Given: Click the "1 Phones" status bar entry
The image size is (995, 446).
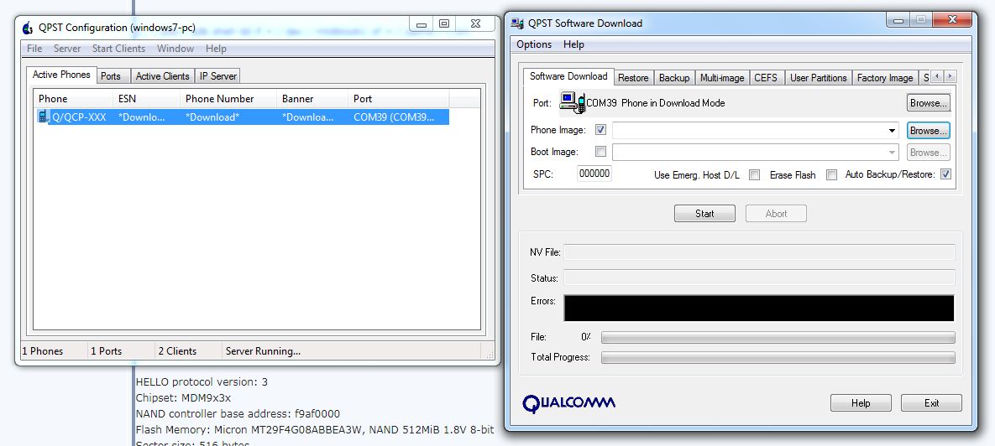Looking at the screenshot, I should pos(43,351).
